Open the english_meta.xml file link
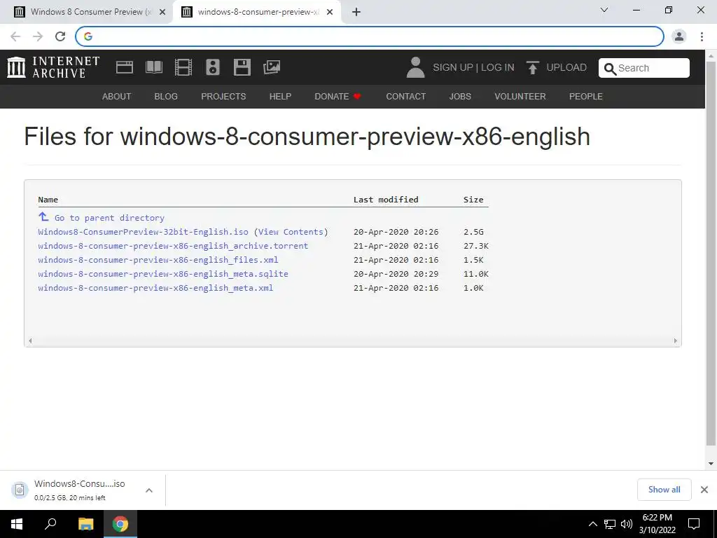 [x=155, y=288]
